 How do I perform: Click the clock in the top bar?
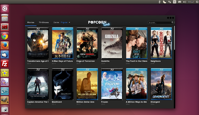click(191, 2)
